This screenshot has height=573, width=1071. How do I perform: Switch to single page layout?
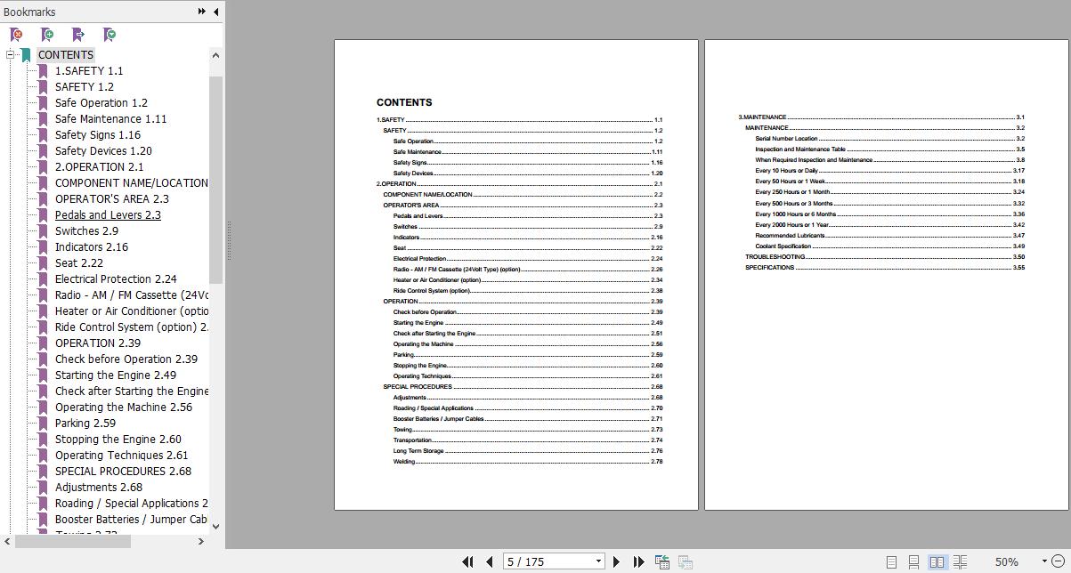891,562
